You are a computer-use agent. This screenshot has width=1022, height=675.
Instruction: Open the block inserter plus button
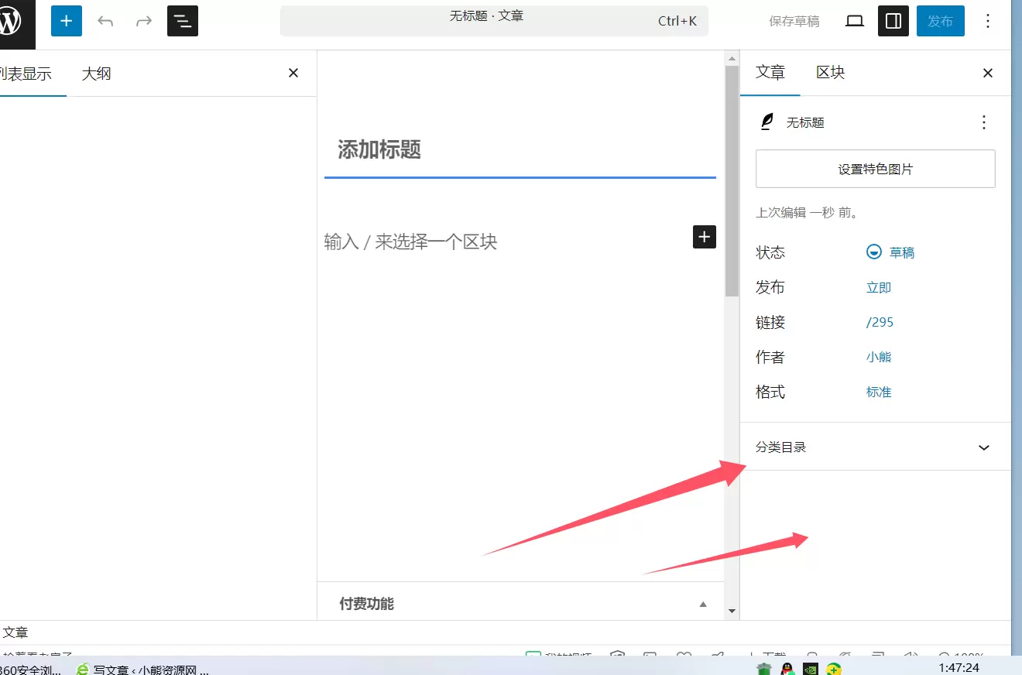coord(67,21)
